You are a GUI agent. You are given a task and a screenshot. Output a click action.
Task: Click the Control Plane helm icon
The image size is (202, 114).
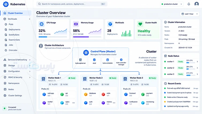click(x=86, y=53)
